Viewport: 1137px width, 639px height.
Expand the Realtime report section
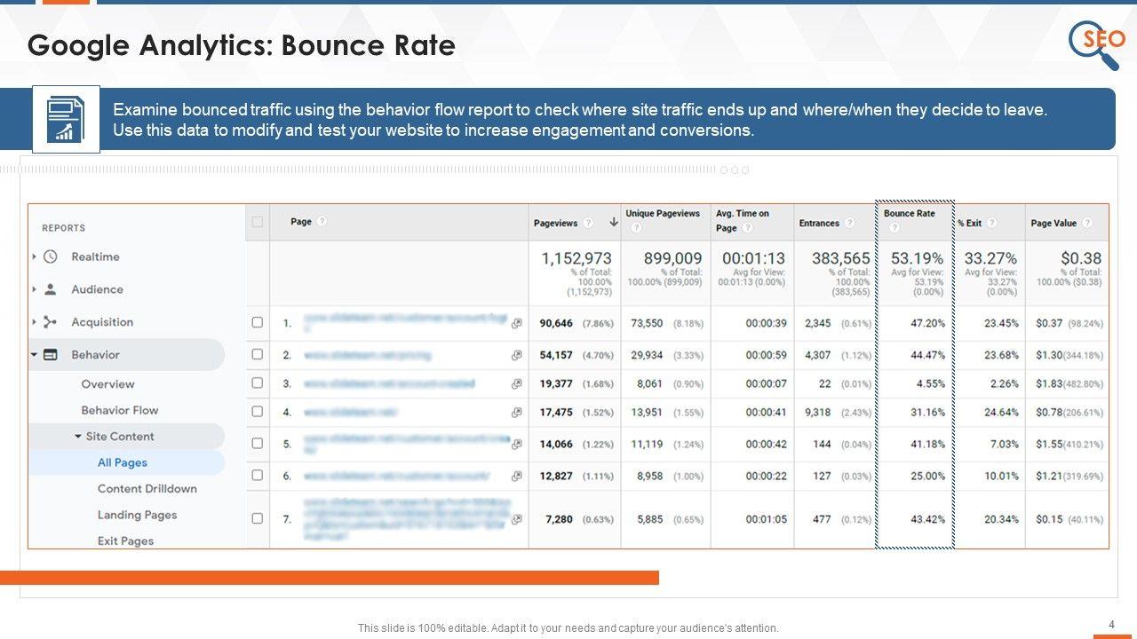pyautogui.click(x=34, y=256)
